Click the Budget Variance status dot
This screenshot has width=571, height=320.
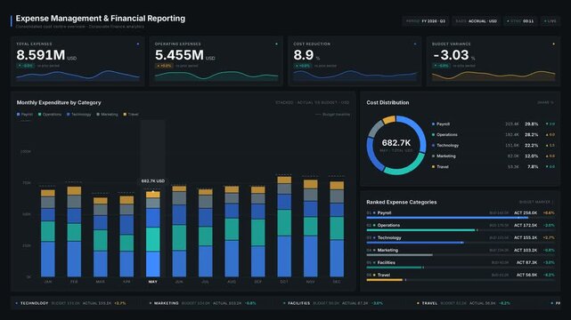[553, 44]
